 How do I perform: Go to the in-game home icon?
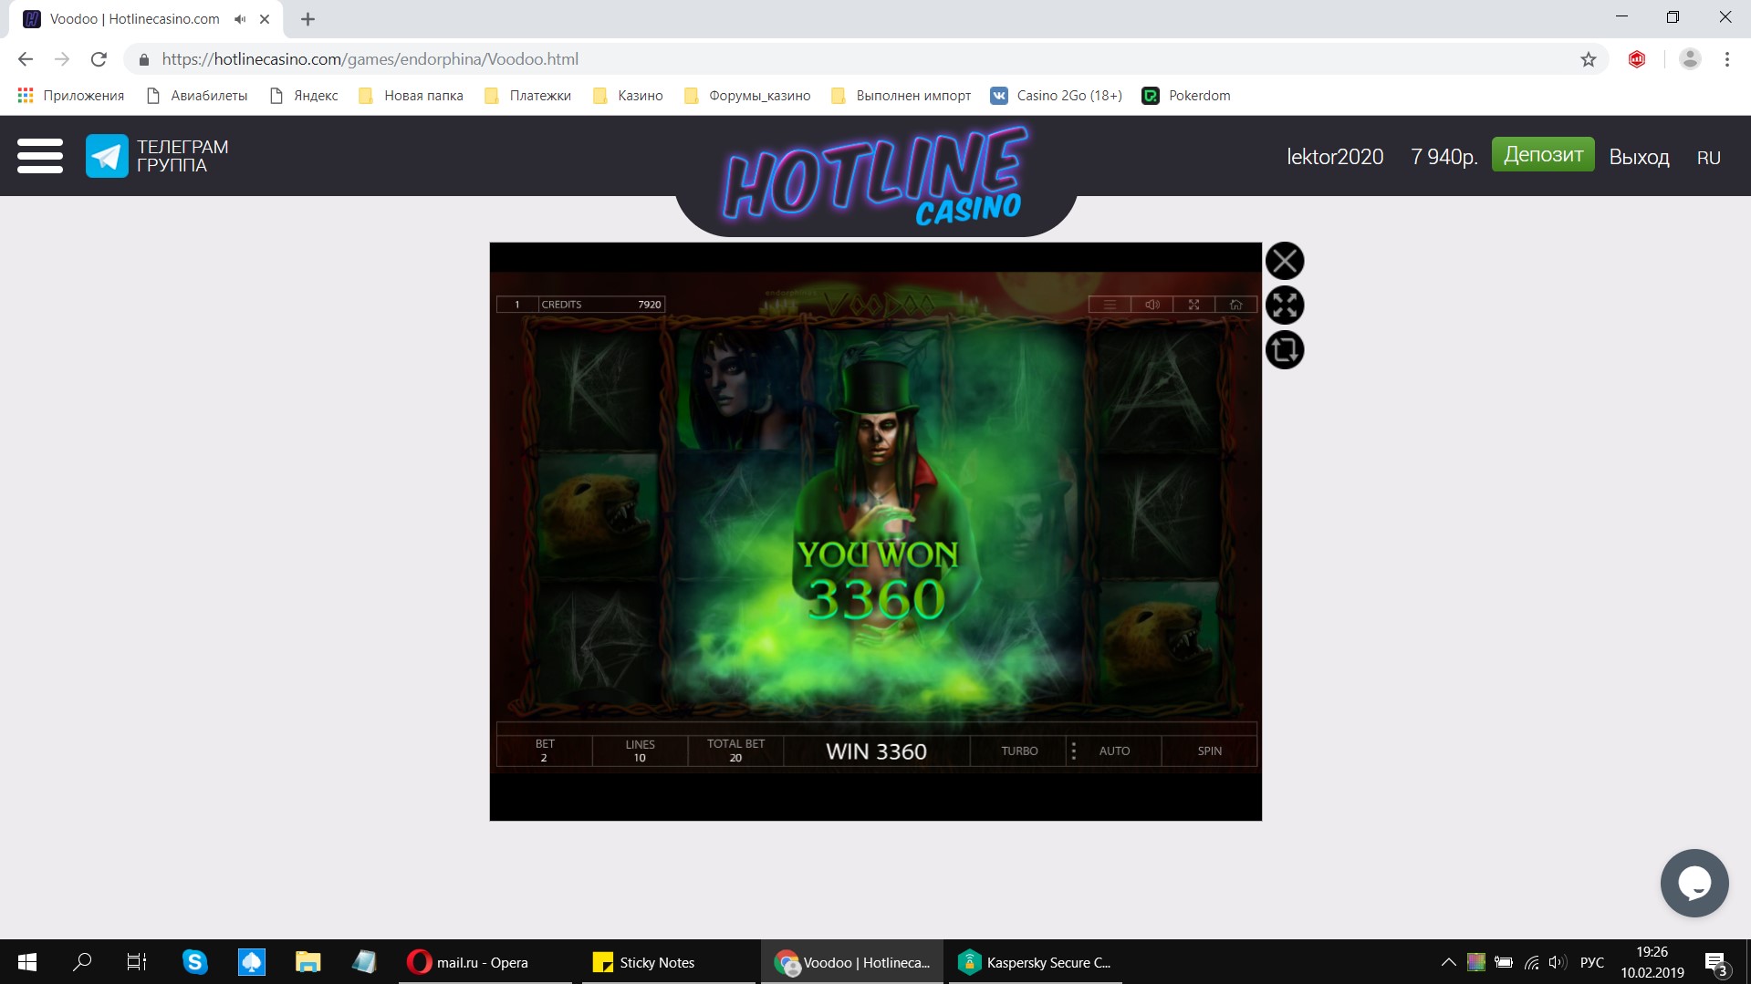tap(1235, 305)
